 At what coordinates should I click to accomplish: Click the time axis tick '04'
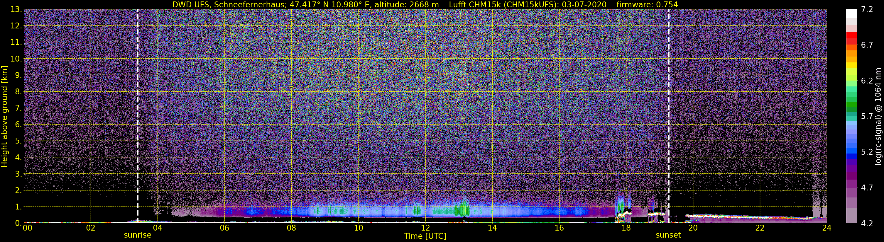pyautogui.click(x=158, y=228)
